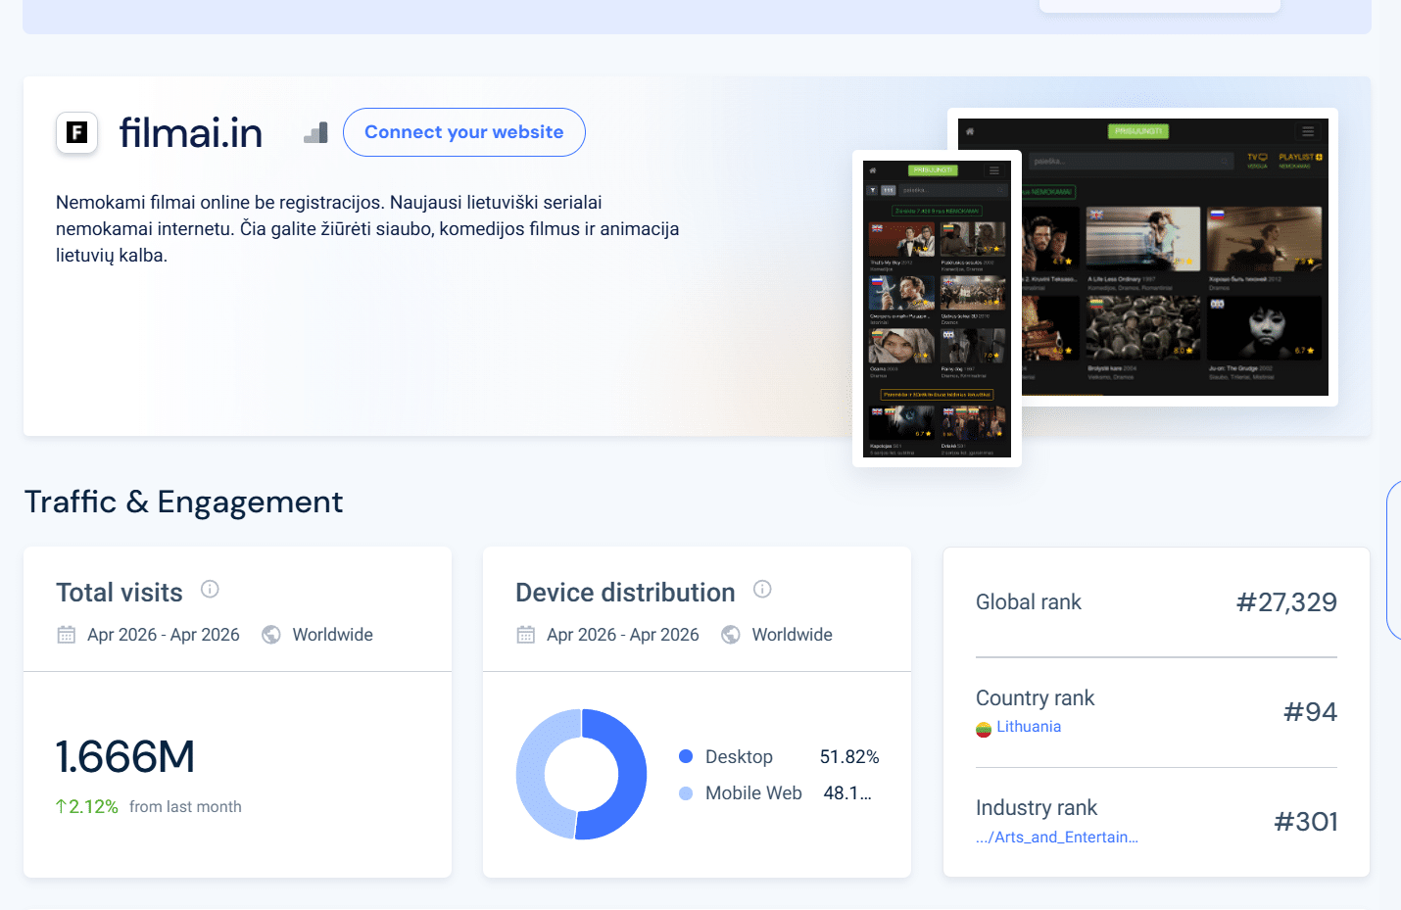The image size is (1401, 910).
Task: Click the "from last month" text
Action: click(x=185, y=807)
